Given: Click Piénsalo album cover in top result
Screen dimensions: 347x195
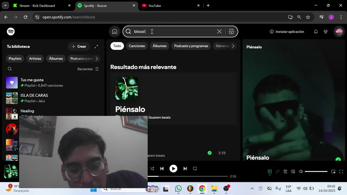Looking at the screenshot, I should click(126, 88).
